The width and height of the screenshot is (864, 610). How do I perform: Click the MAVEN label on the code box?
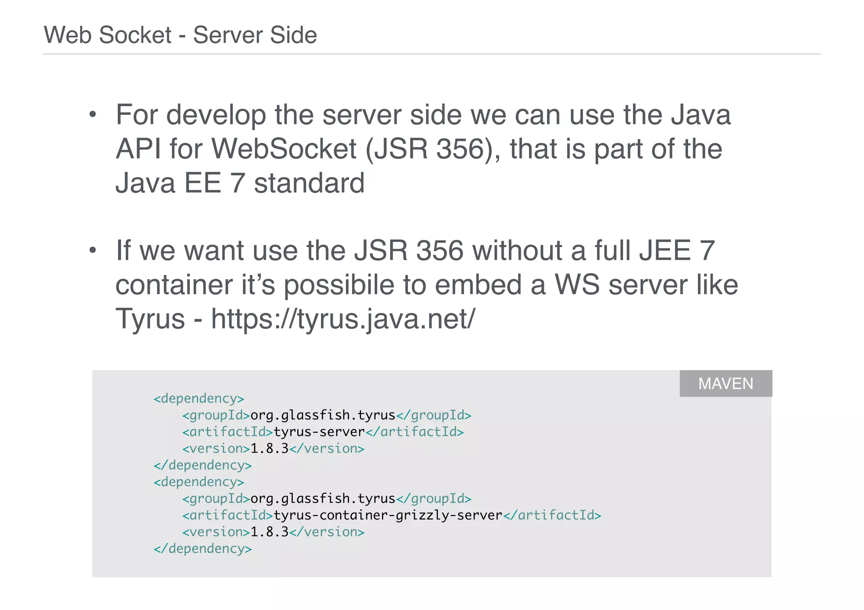[726, 384]
